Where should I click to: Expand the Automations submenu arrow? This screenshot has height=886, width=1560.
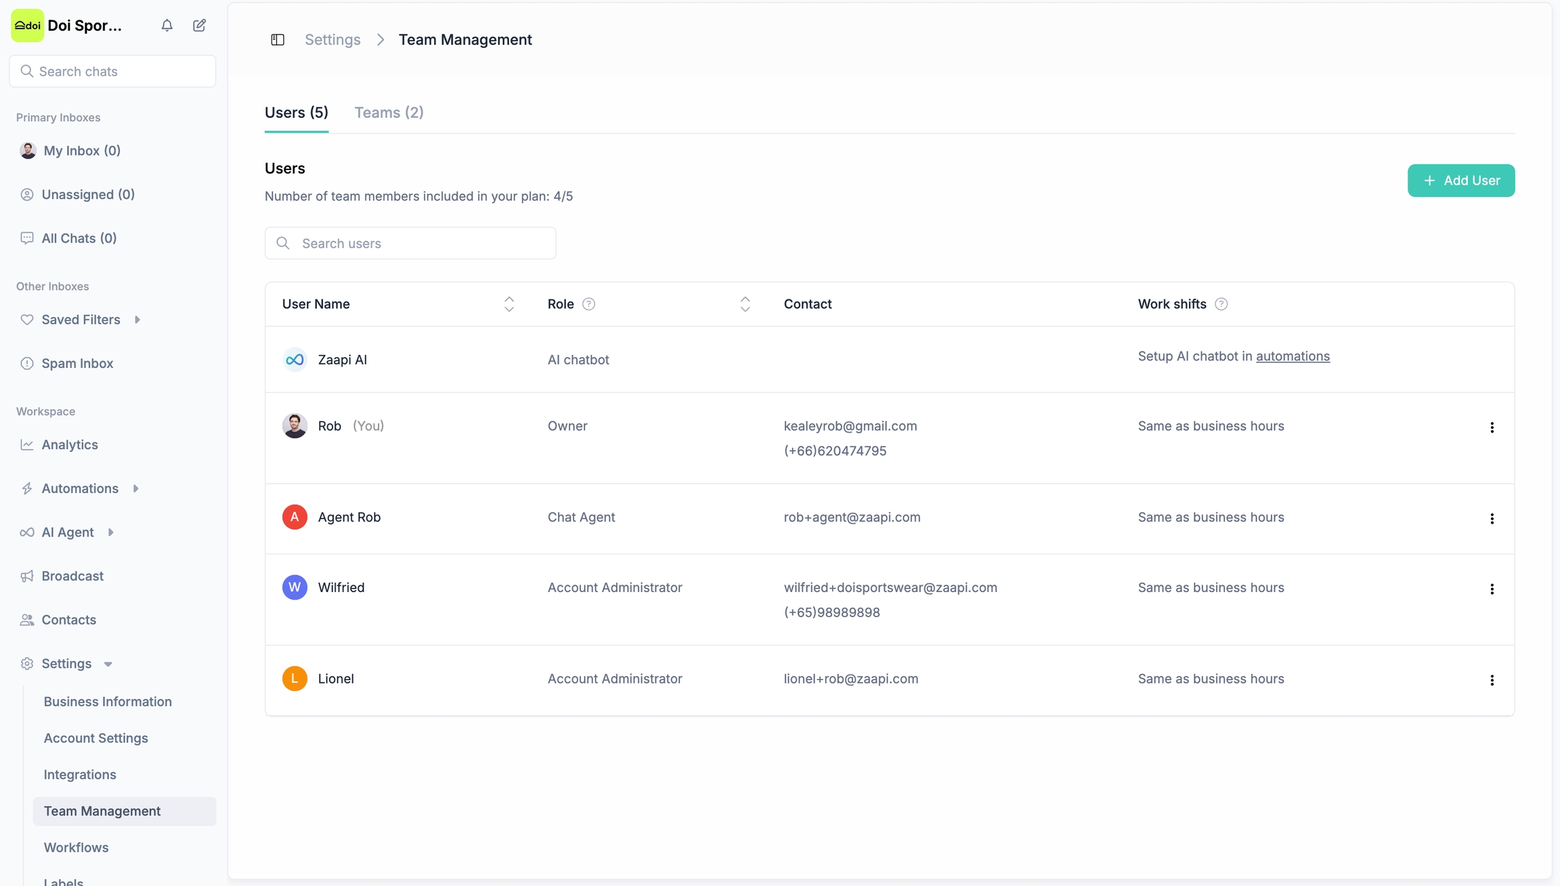135,488
